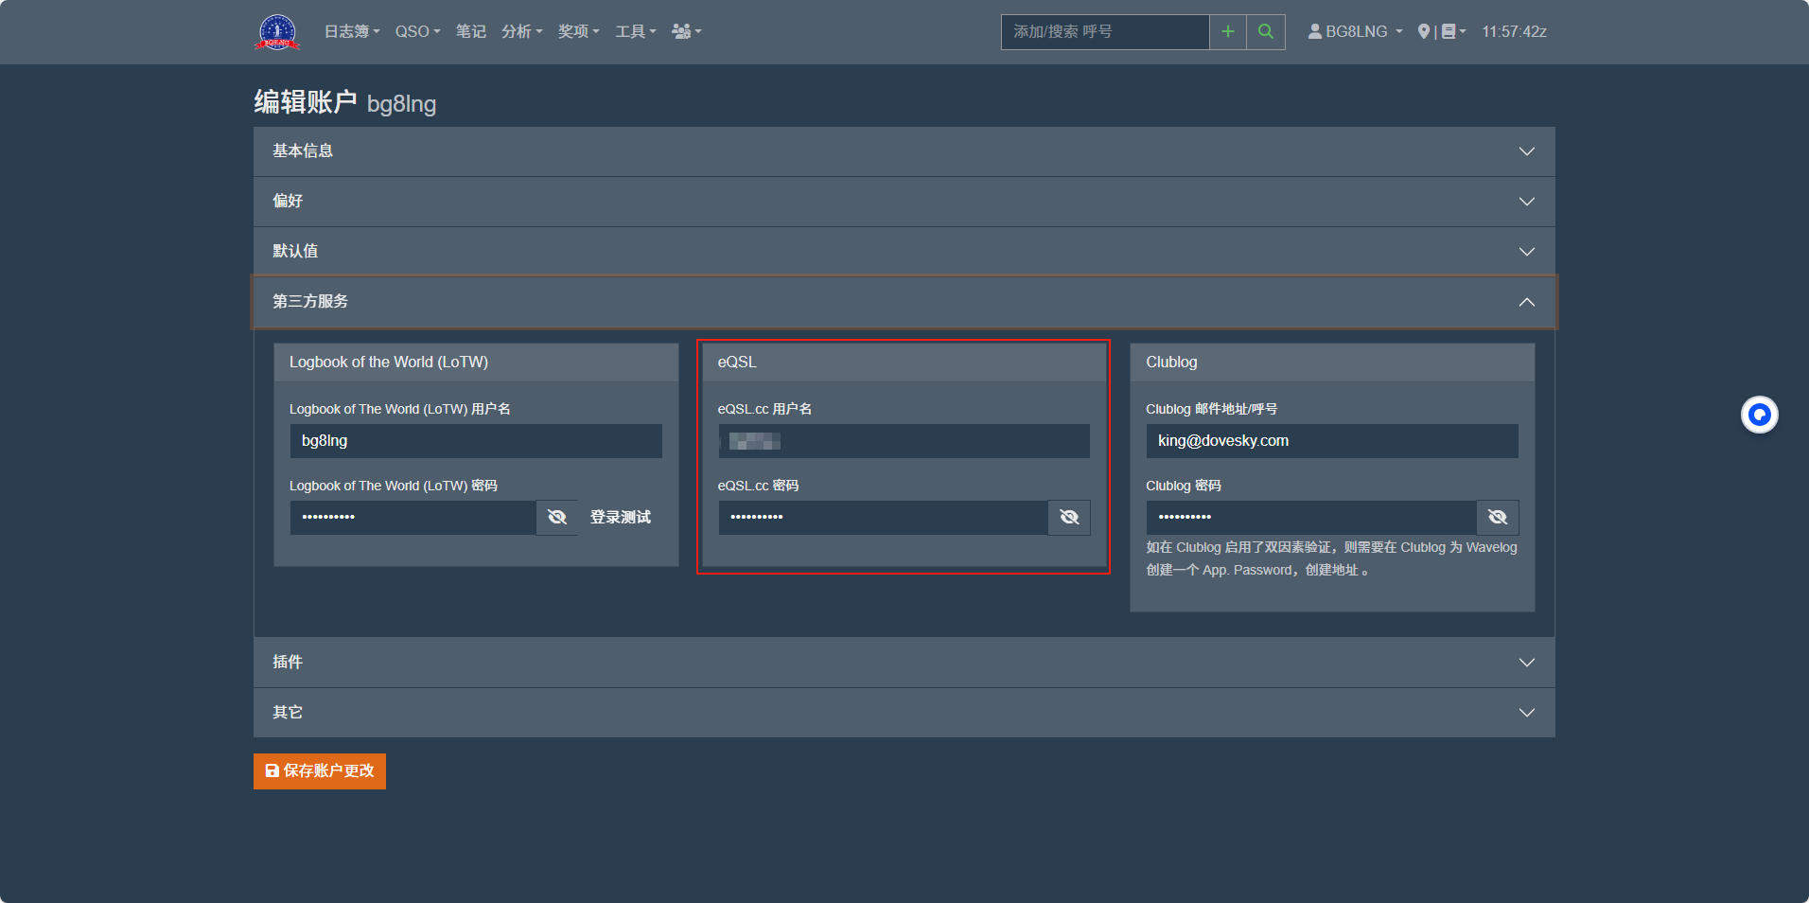The height and width of the screenshot is (903, 1809).
Task: Open the 工具 menu
Action: 636,31
